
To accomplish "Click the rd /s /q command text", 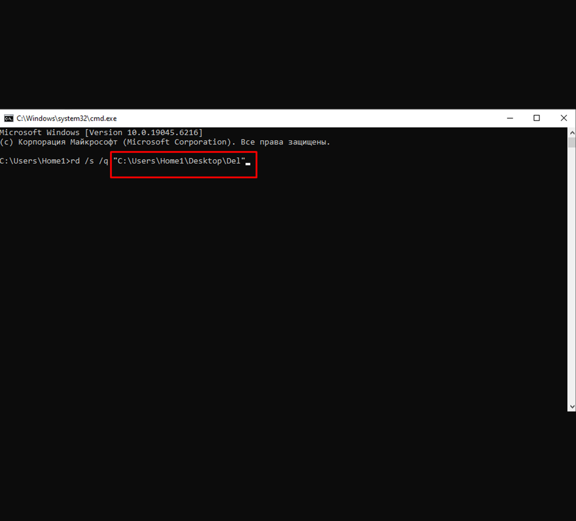I will tap(89, 161).
